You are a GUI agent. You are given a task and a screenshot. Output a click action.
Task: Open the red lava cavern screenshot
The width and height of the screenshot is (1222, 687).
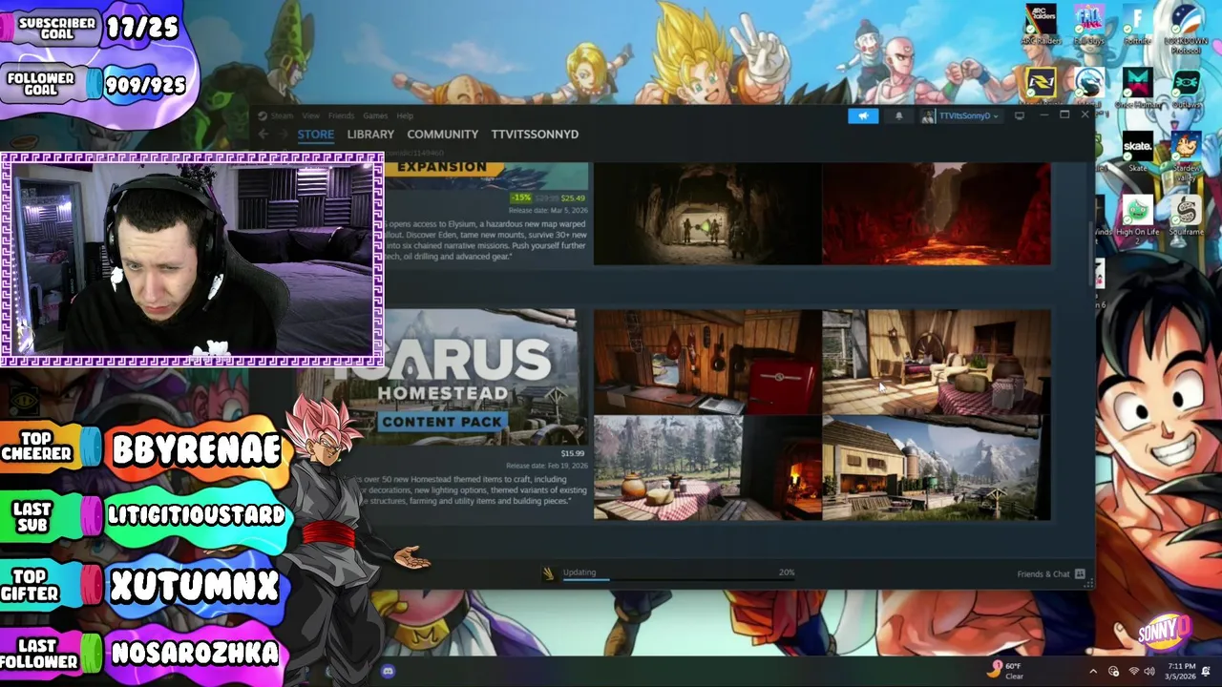click(937, 214)
